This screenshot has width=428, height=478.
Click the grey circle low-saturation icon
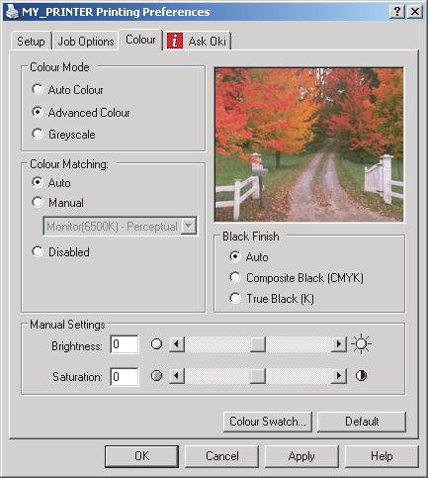(x=156, y=376)
